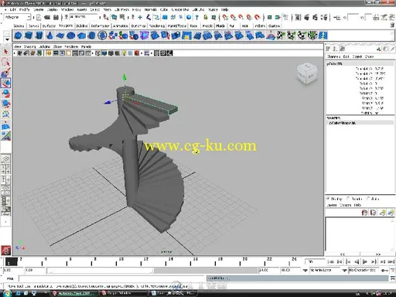396x297 pixels.
Task: Expand the shelf options arrow at left
Action: tap(7, 39)
